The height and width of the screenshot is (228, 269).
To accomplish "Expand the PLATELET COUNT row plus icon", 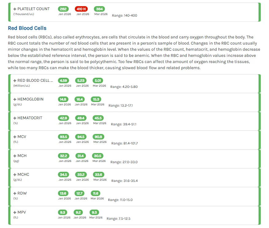I will [15, 9].
